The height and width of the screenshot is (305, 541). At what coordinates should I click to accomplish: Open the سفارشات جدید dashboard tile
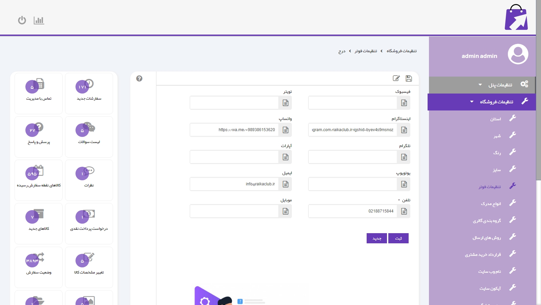pos(89,93)
